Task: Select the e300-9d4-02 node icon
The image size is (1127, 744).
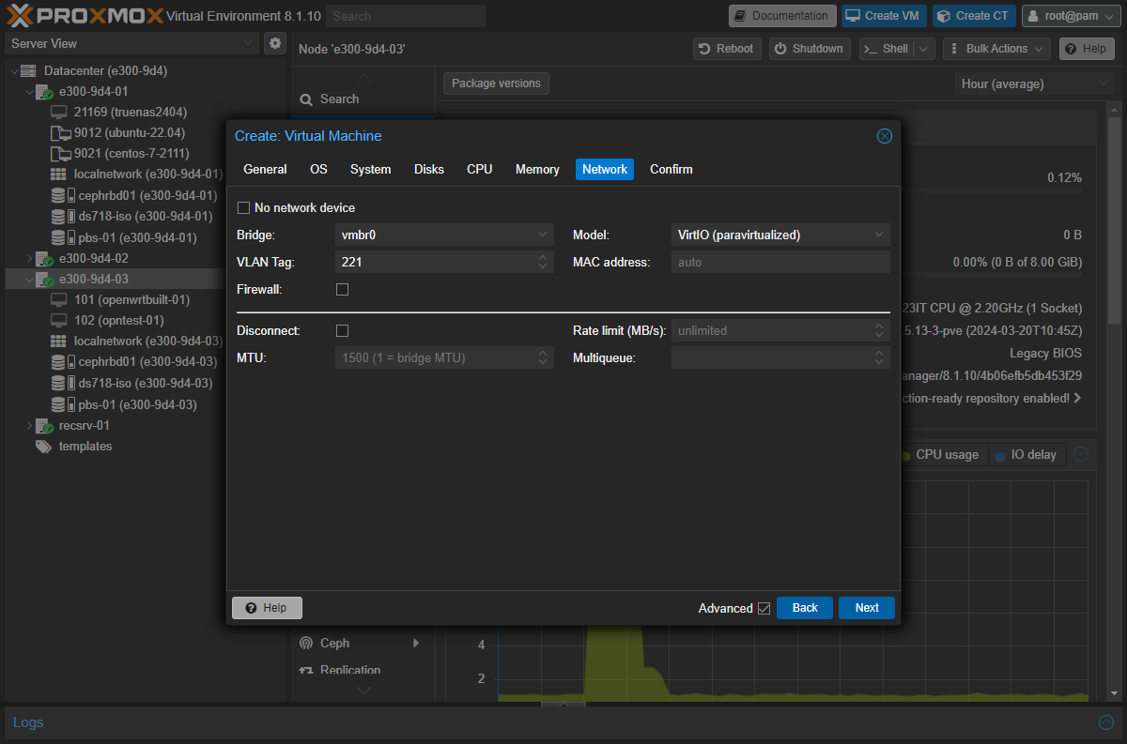Action: (x=45, y=259)
